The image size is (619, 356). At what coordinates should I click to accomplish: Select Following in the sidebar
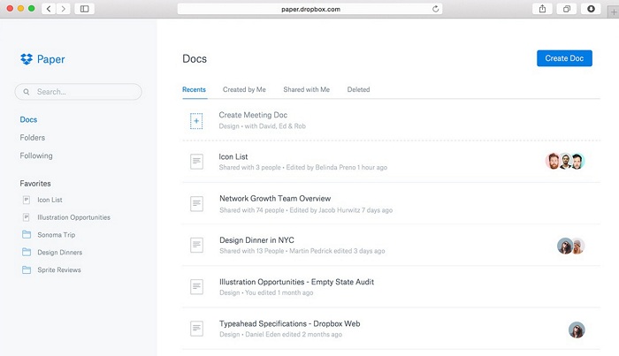[x=36, y=155]
